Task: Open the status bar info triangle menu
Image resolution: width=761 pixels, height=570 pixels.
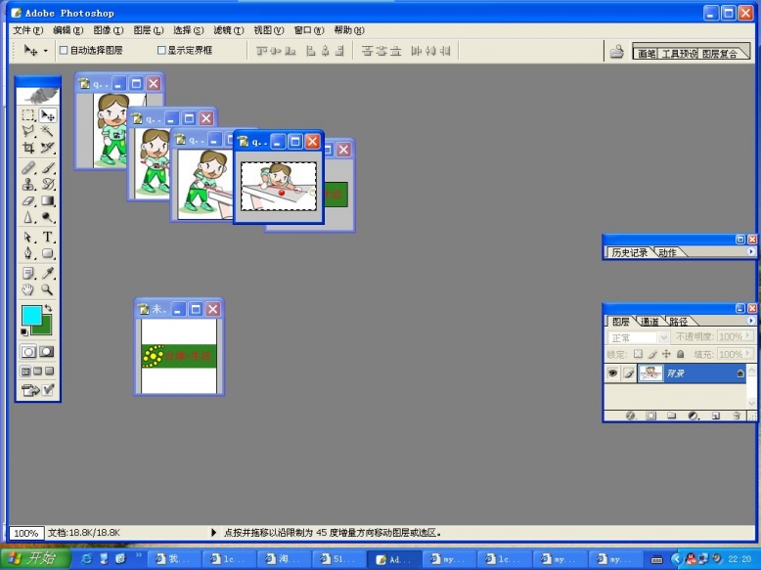Action: click(213, 533)
